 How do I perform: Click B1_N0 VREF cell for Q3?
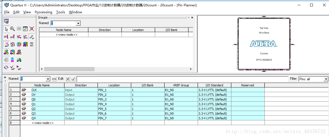tap(181, 113)
